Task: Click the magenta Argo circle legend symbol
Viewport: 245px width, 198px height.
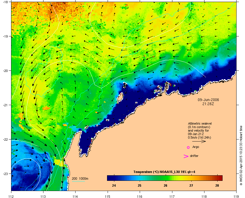Action: (188, 147)
